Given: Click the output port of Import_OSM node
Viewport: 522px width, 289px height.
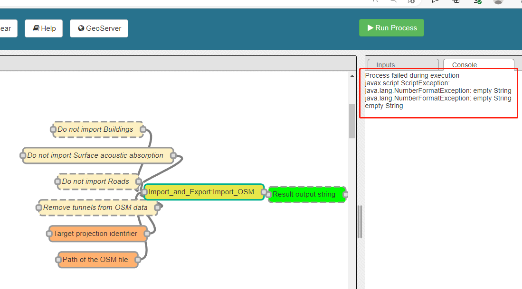Looking at the screenshot, I should pyautogui.click(x=264, y=192).
